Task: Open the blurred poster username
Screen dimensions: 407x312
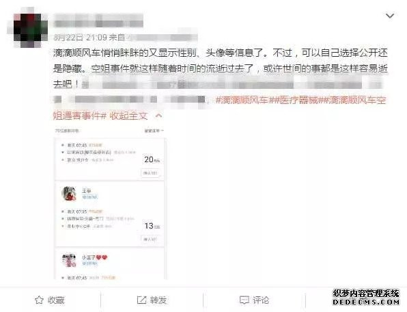Action: (98, 21)
